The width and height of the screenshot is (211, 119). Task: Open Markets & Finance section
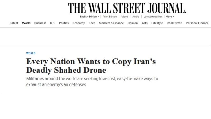[111, 23]
